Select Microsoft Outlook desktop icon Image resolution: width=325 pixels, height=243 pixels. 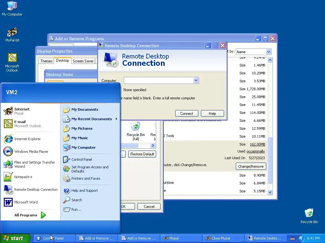[12, 63]
